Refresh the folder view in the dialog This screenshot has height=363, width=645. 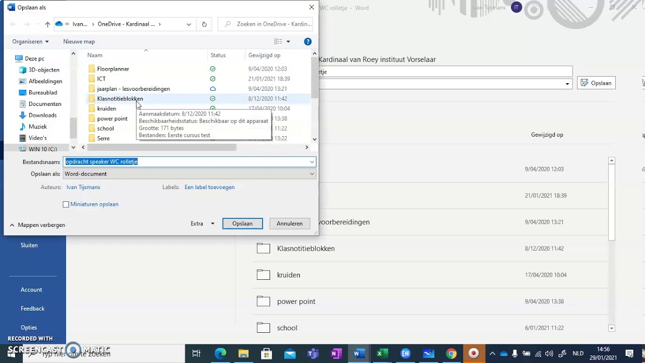tap(204, 24)
